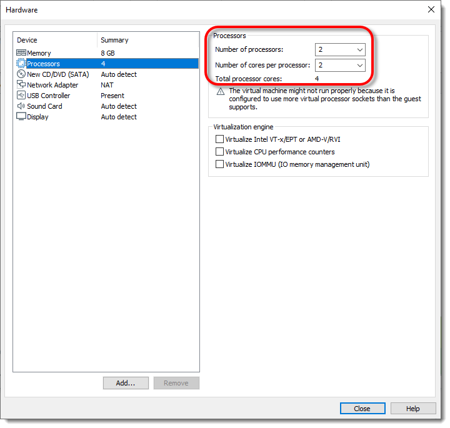This screenshot has width=450, height=428.
Task: Click the NAT summary value
Action: 107,85
